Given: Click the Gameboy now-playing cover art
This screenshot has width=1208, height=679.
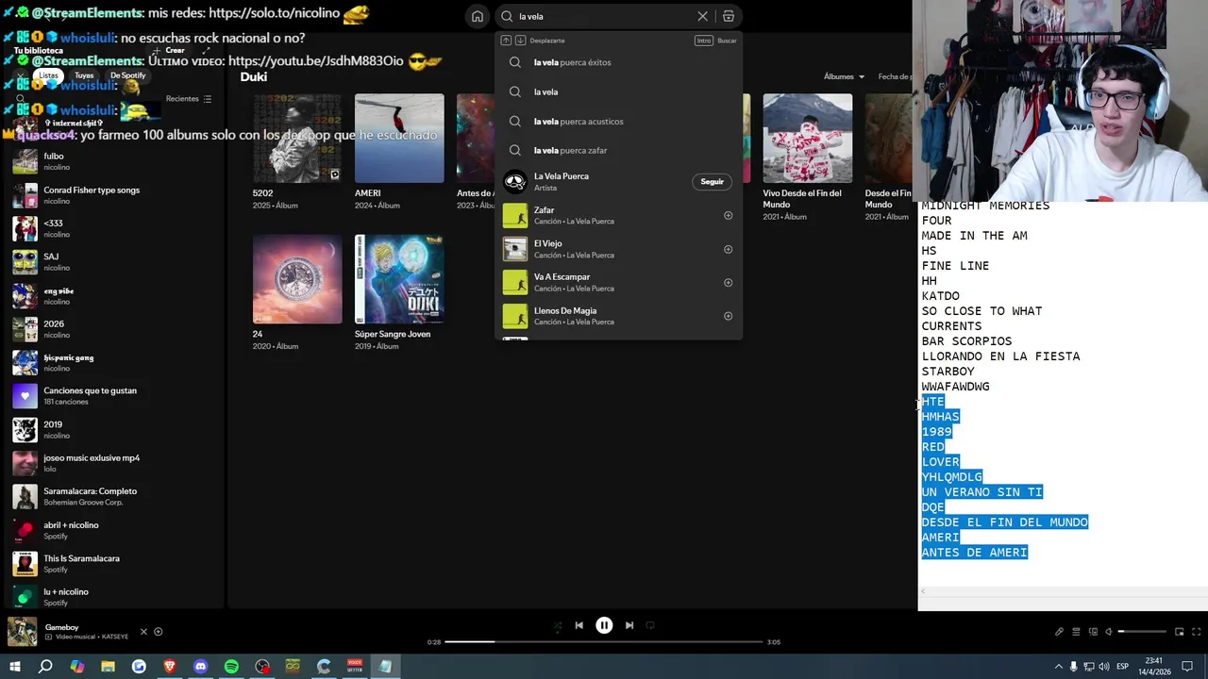Looking at the screenshot, I should [23, 632].
